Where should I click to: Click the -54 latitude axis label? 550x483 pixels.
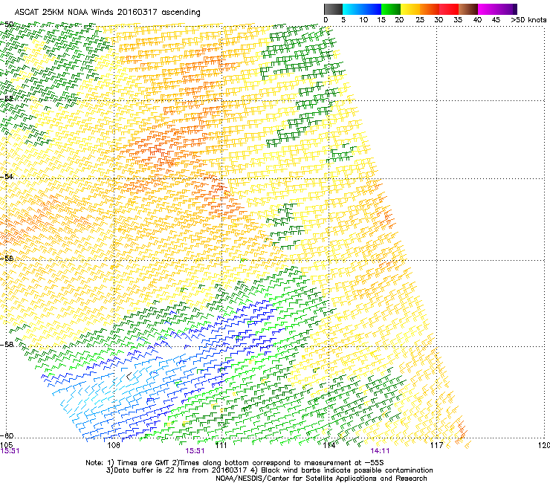[7, 176]
